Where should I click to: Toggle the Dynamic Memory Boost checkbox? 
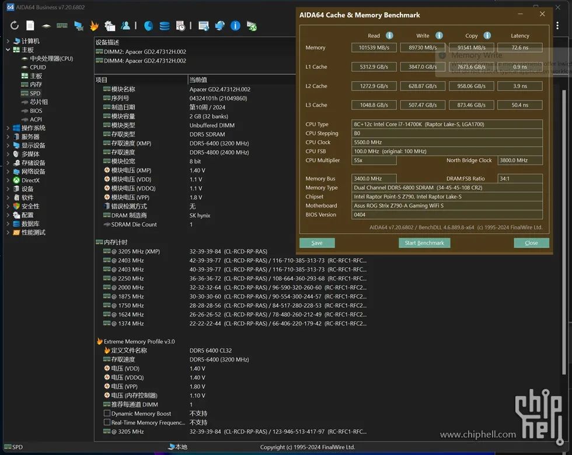(107, 414)
